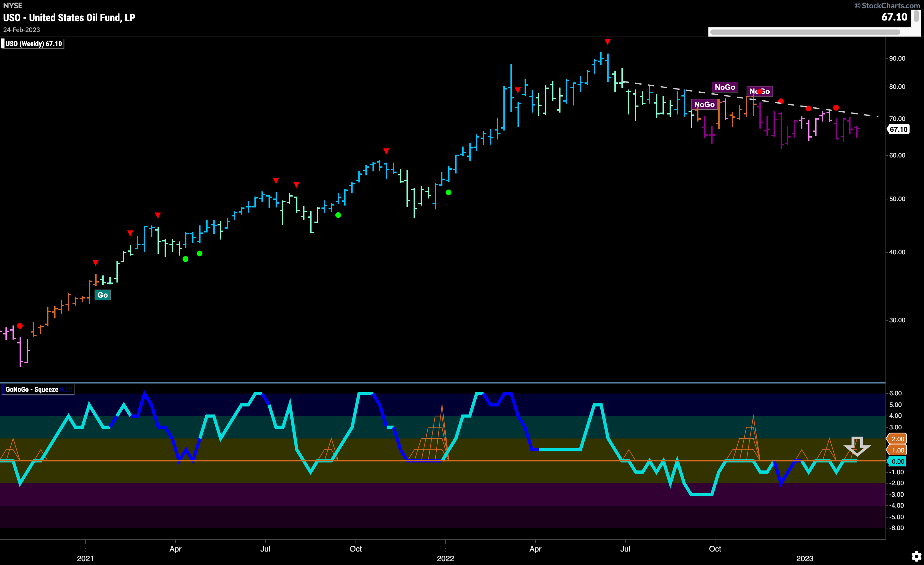Click the 90.00 price axis label
This screenshot has width=924, height=565.
(x=897, y=58)
